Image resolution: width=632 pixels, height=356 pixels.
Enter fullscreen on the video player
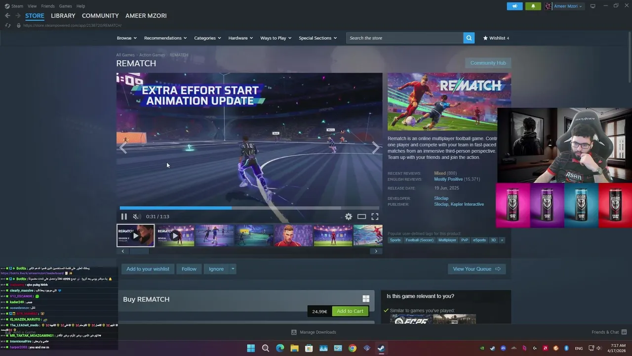point(375,217)
